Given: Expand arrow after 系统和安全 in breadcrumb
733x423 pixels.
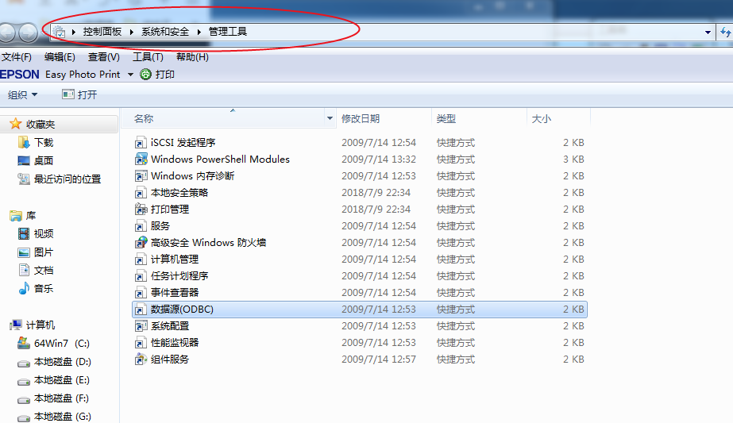Looking at the screenshot, I should [199, 32].
